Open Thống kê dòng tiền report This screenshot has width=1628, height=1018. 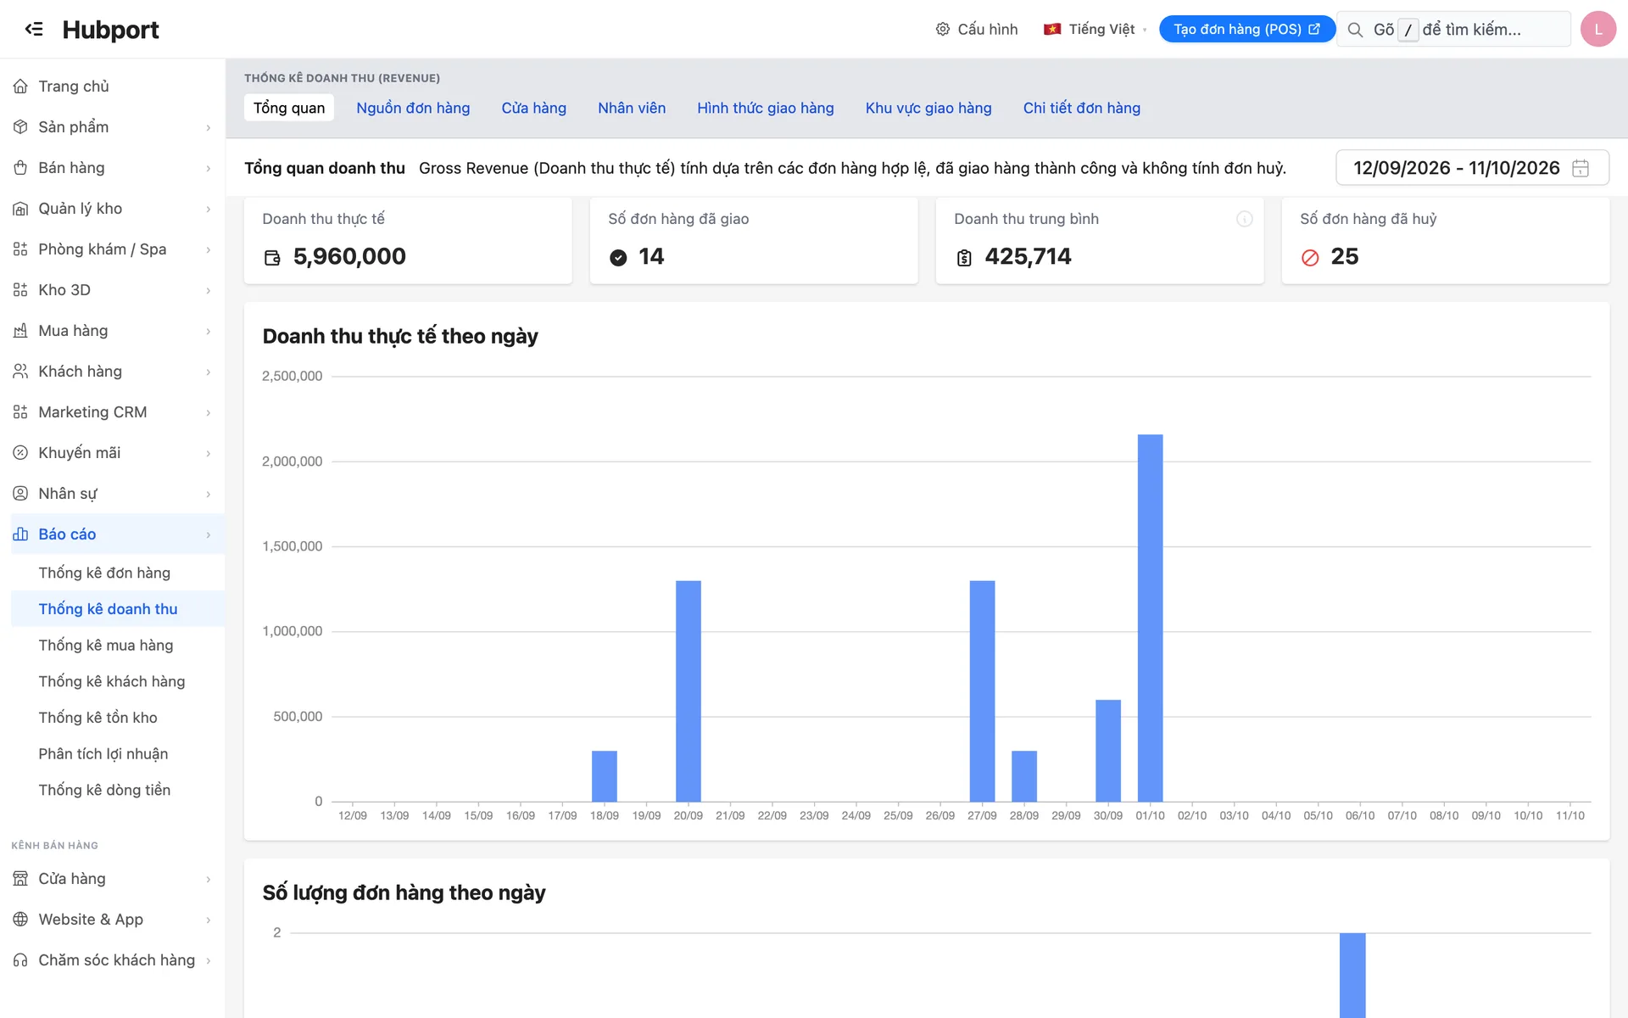[104, 791]
